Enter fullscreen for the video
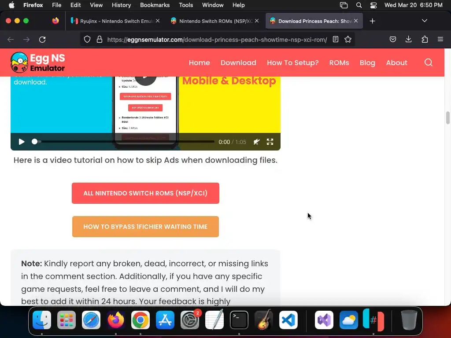Screen dimensions: 451x338 [x=270, y=142]
